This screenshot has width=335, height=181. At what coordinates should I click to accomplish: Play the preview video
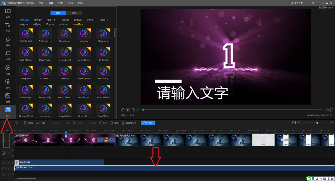coord(128,110)
